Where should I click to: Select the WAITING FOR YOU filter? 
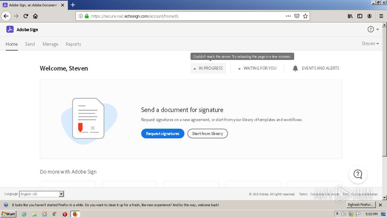click(257, 68)
